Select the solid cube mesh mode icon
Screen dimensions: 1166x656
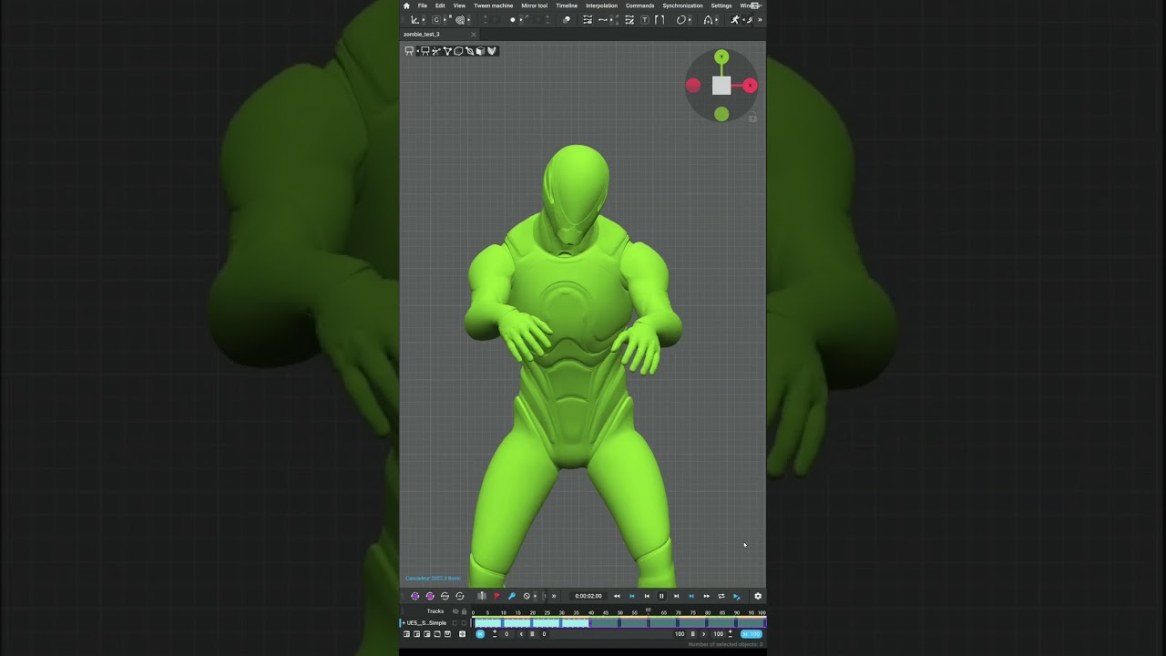[x=480, y=51]
